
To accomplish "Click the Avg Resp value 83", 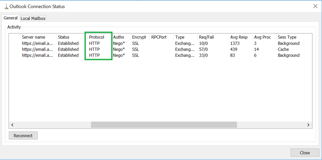I will [232, 55].
